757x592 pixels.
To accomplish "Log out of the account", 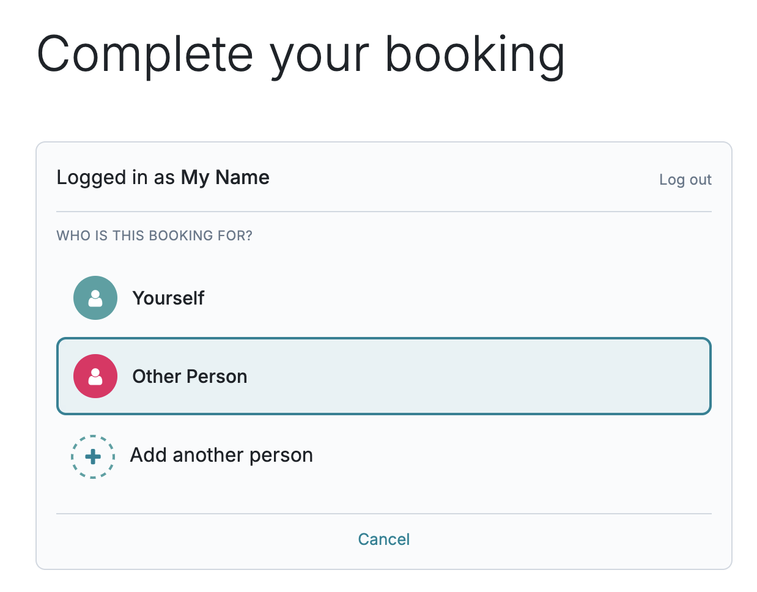I will 685,180.
